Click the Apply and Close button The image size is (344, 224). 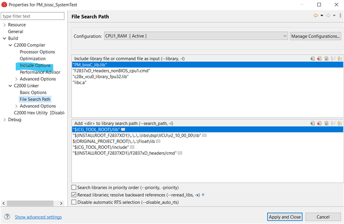(285, 216)
